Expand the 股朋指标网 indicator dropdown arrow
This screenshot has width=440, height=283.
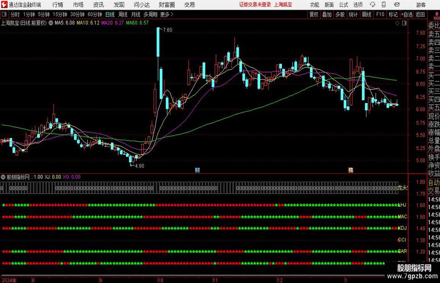pos(3,177)
